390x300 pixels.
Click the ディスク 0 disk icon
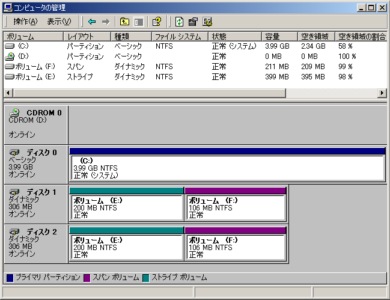[14, 152]
